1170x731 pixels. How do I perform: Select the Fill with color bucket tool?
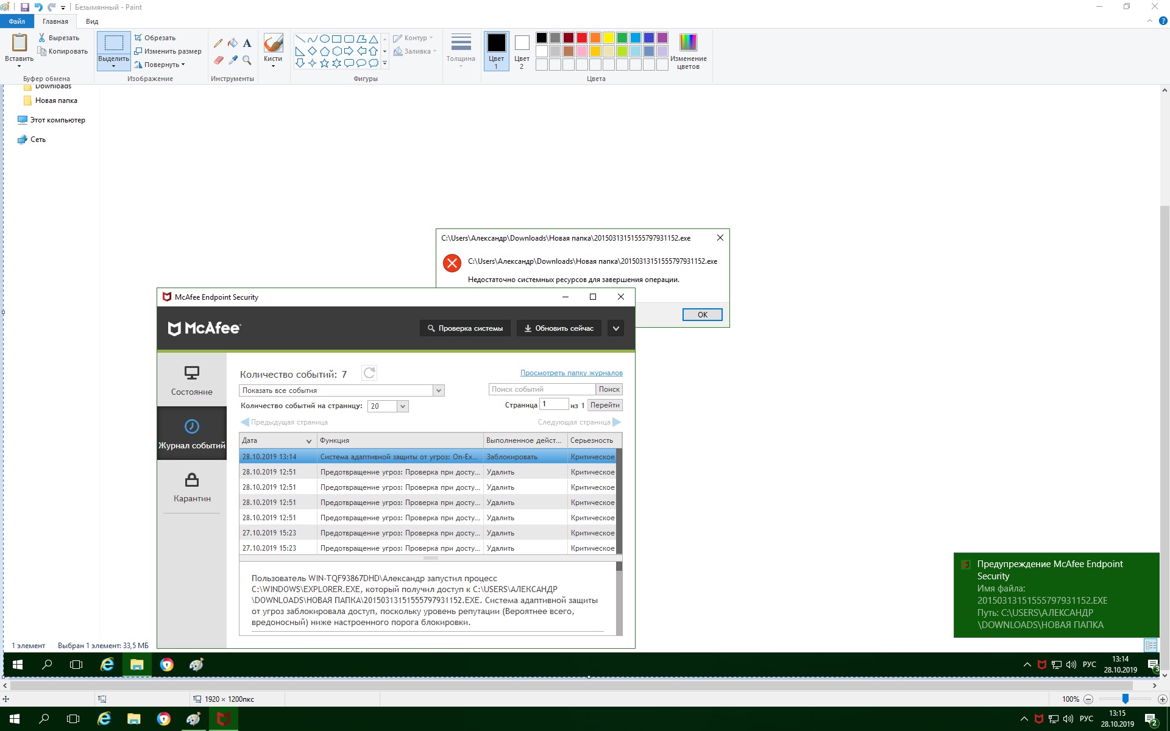[233, 43]
